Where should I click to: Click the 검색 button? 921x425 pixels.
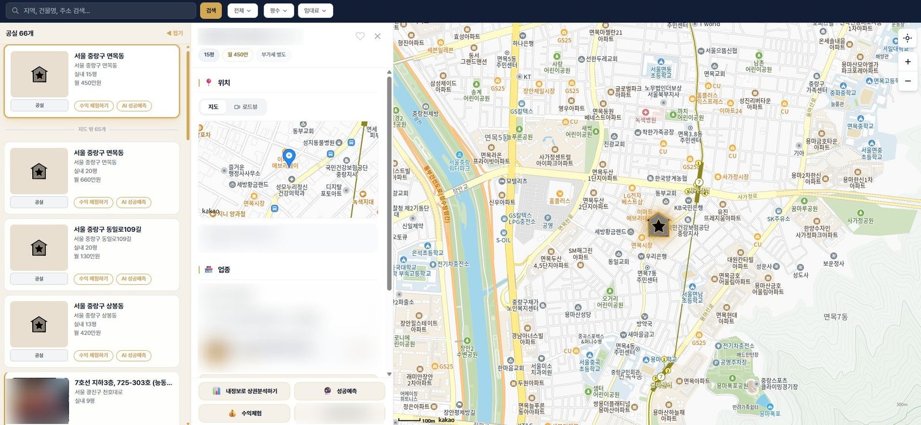pos(211,10)
